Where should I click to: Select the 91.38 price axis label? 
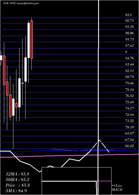coord(130,27)
